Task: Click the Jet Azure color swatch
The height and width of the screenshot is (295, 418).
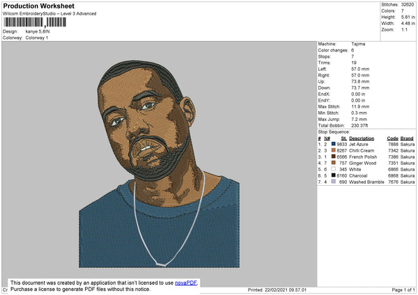Action: tap(333, 144)
